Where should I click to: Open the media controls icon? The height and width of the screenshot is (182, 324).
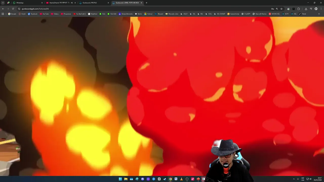pyautogui.click(x=311, y=9)
